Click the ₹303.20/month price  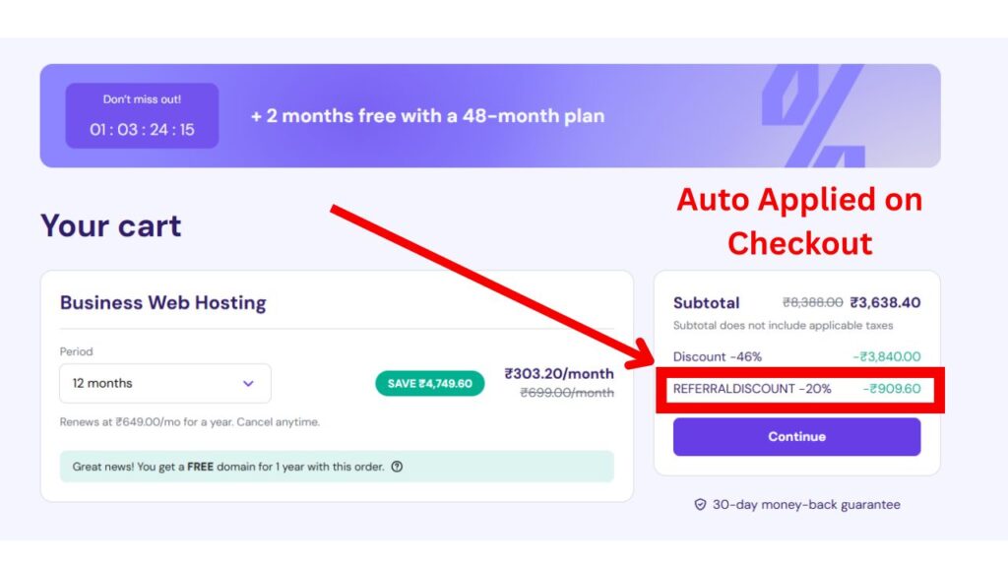(x=559, y=374)
